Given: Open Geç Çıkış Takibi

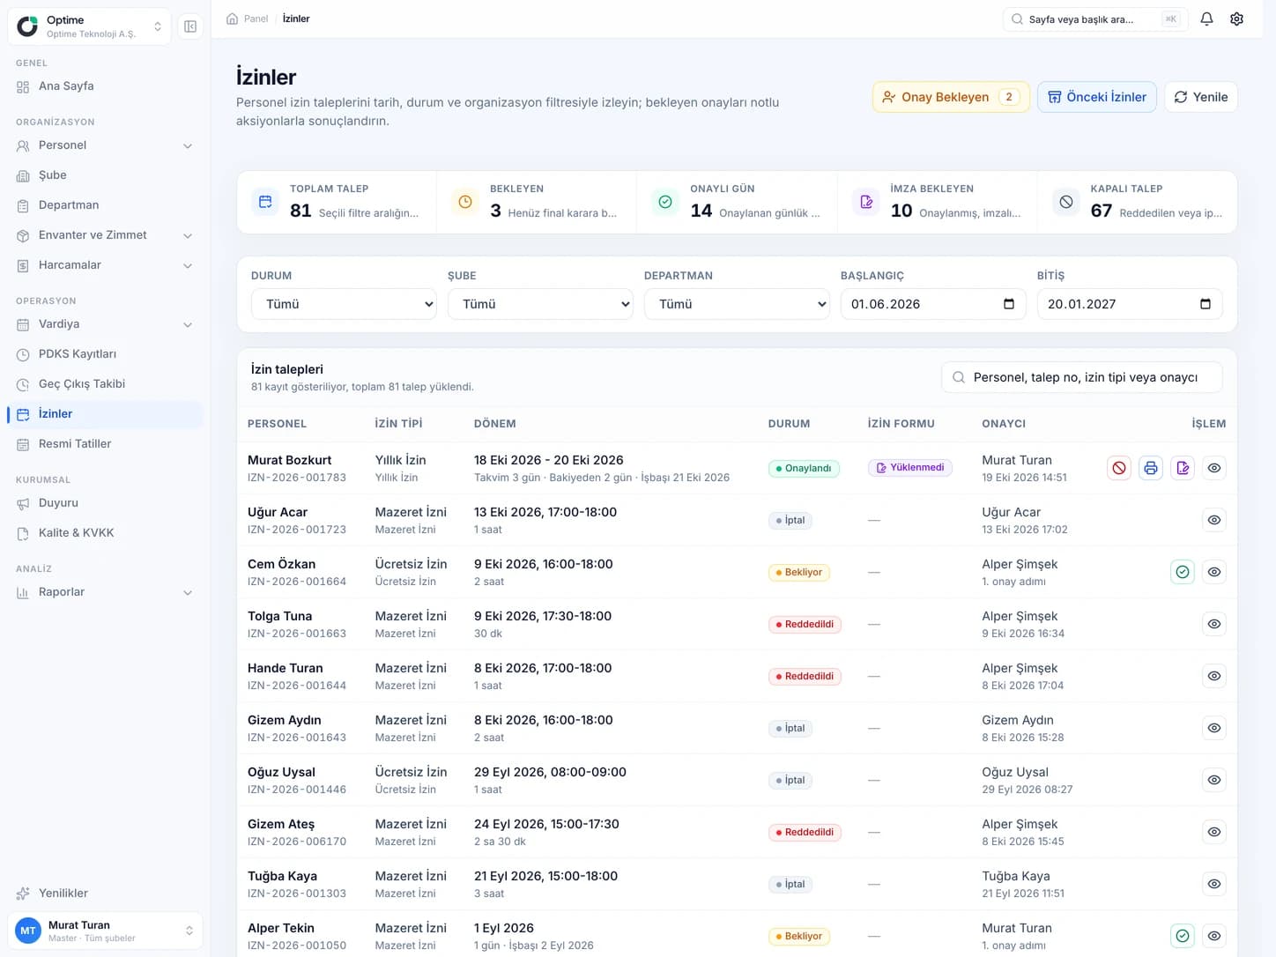Looking at the screenshot, I should click(x=105, y=384).
